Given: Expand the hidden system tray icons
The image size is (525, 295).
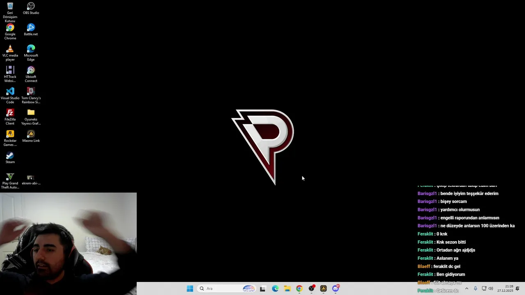Looking at the screenshot, I should point(466,288).
